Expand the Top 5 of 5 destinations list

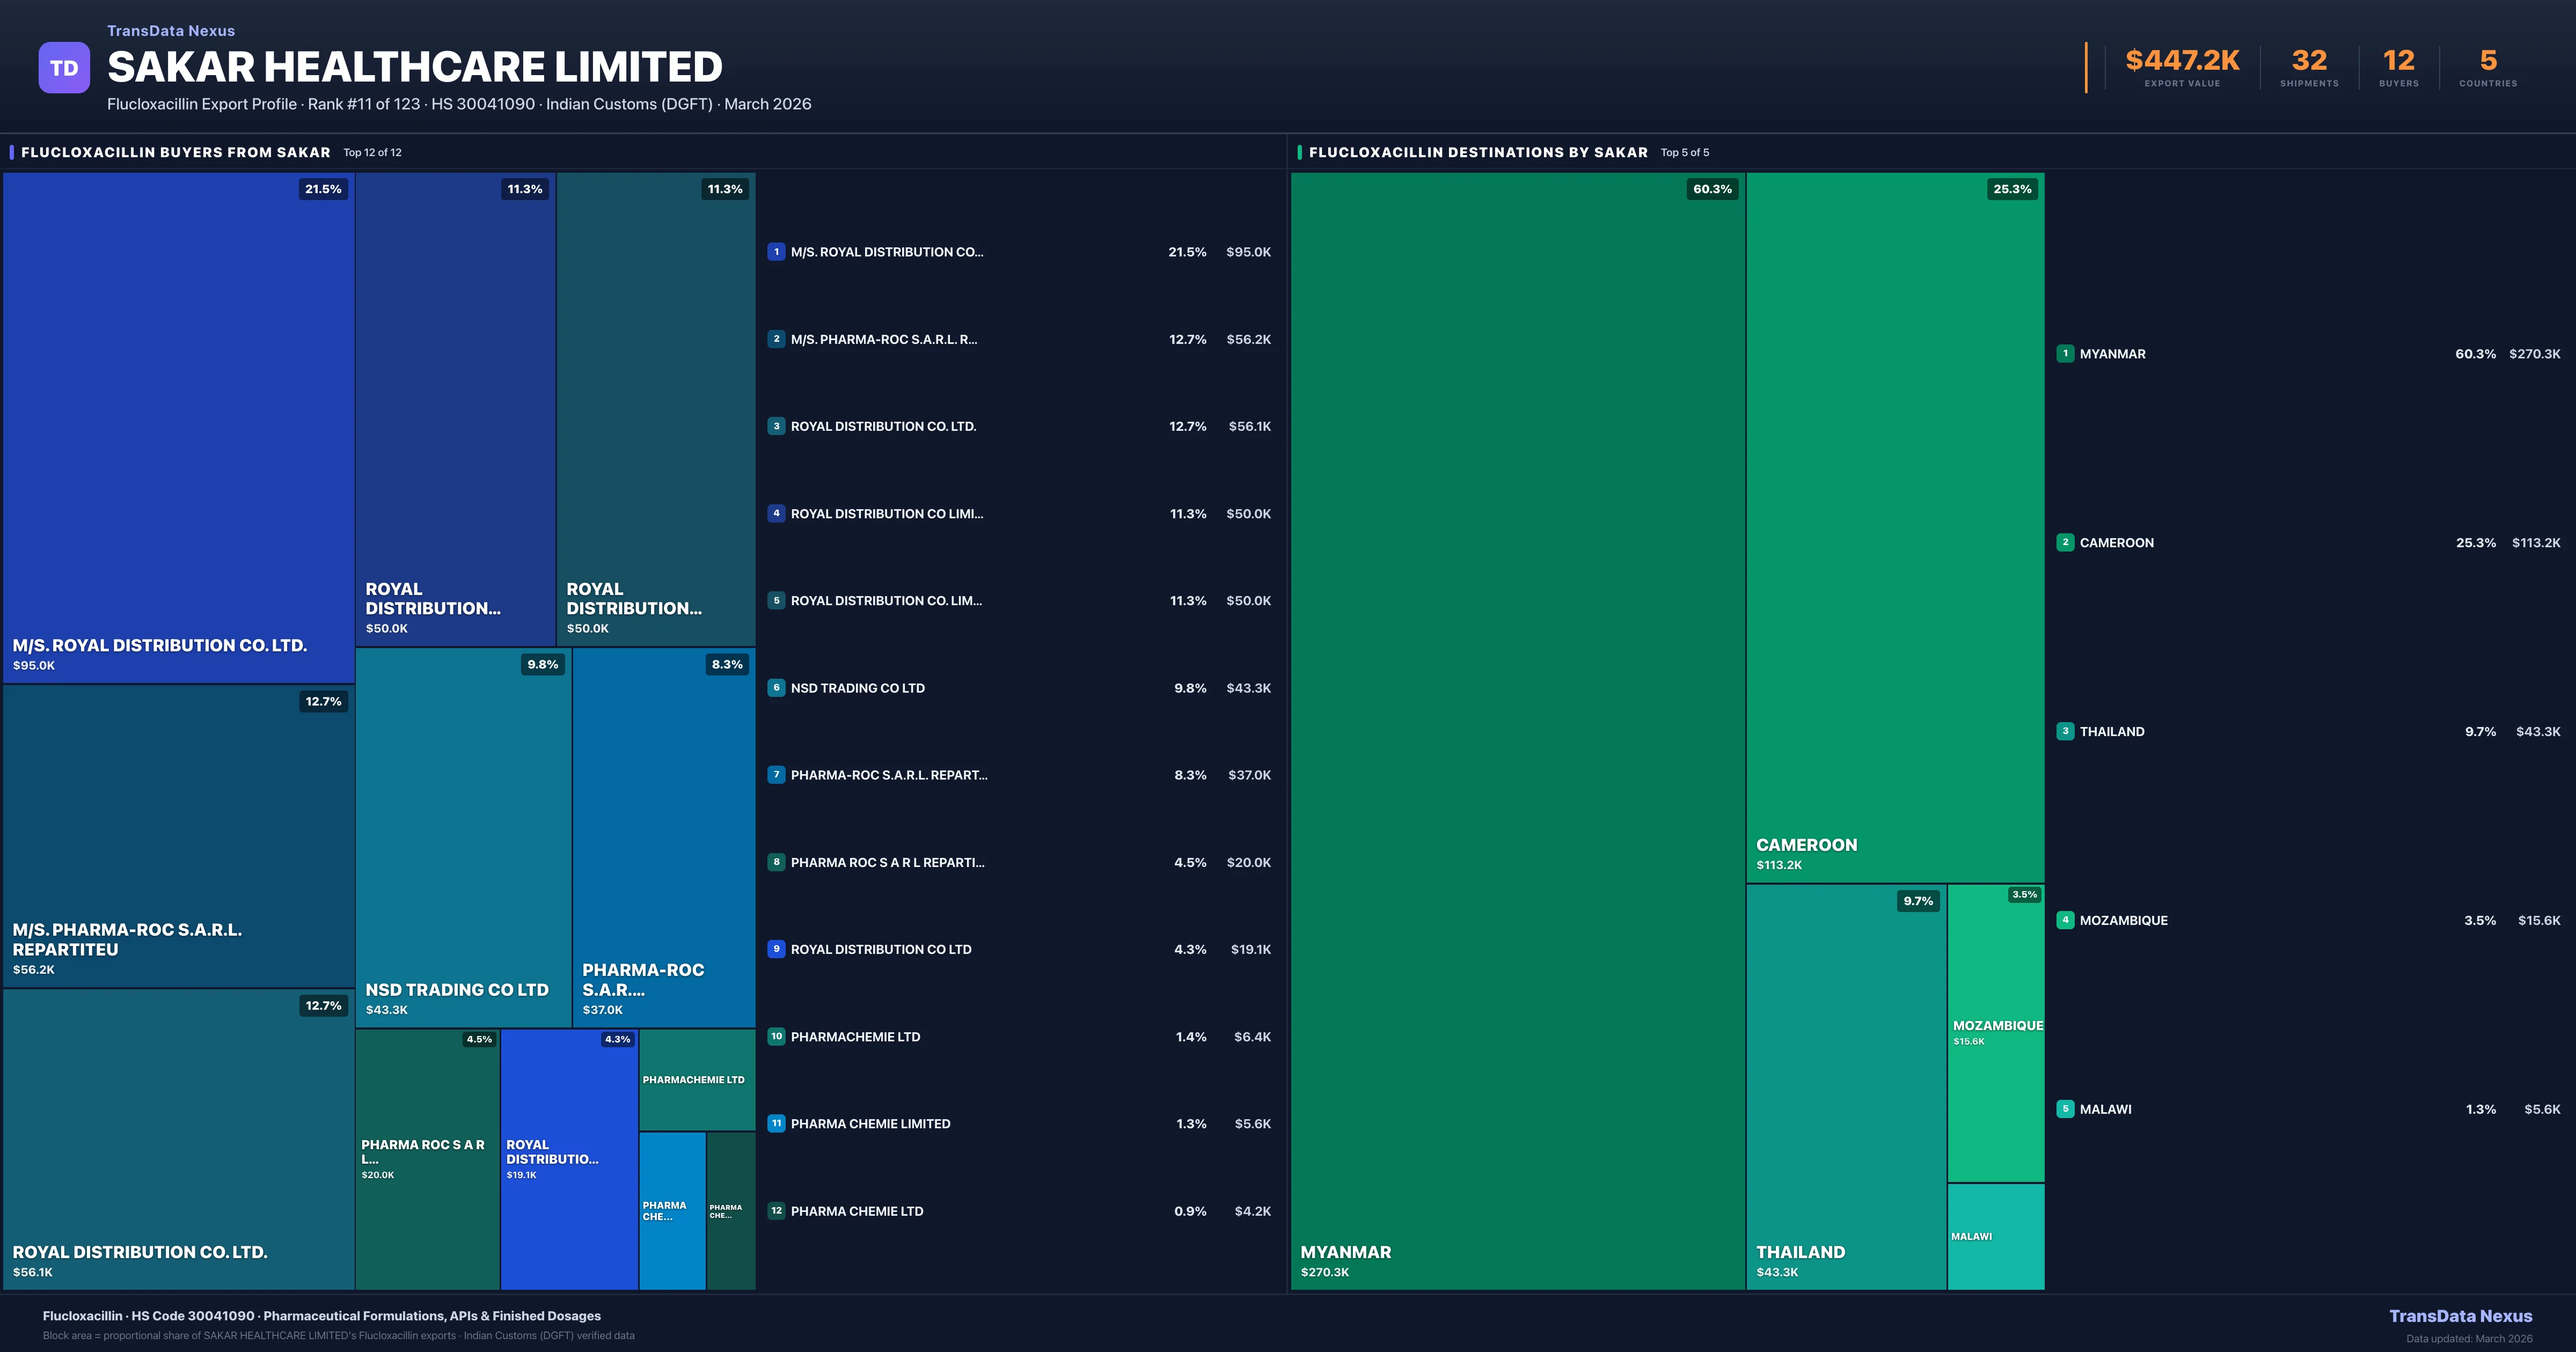tap(1685, 152)
